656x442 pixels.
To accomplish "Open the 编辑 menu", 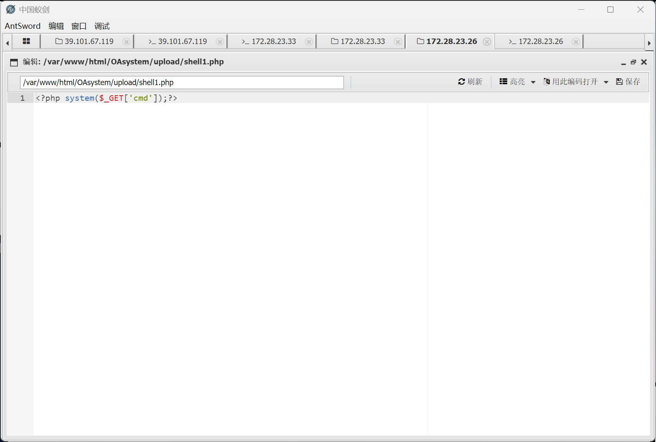I will point(56,26).
